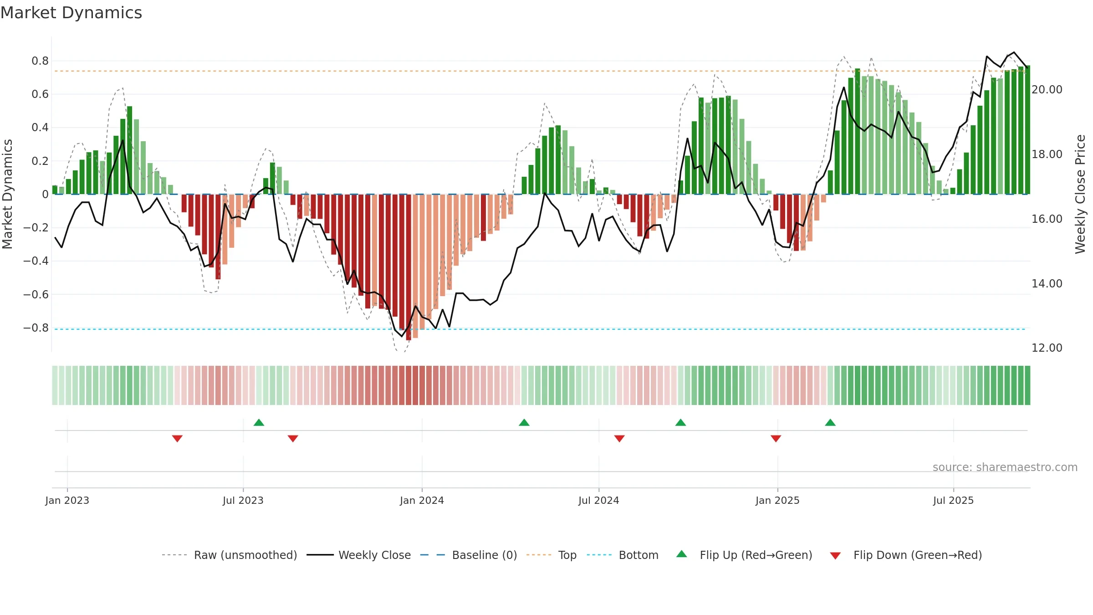Screen dimensions: 1093x615
Task: Toggle the Raw (unsmoothed) legend entry
Action: point(230,555)
